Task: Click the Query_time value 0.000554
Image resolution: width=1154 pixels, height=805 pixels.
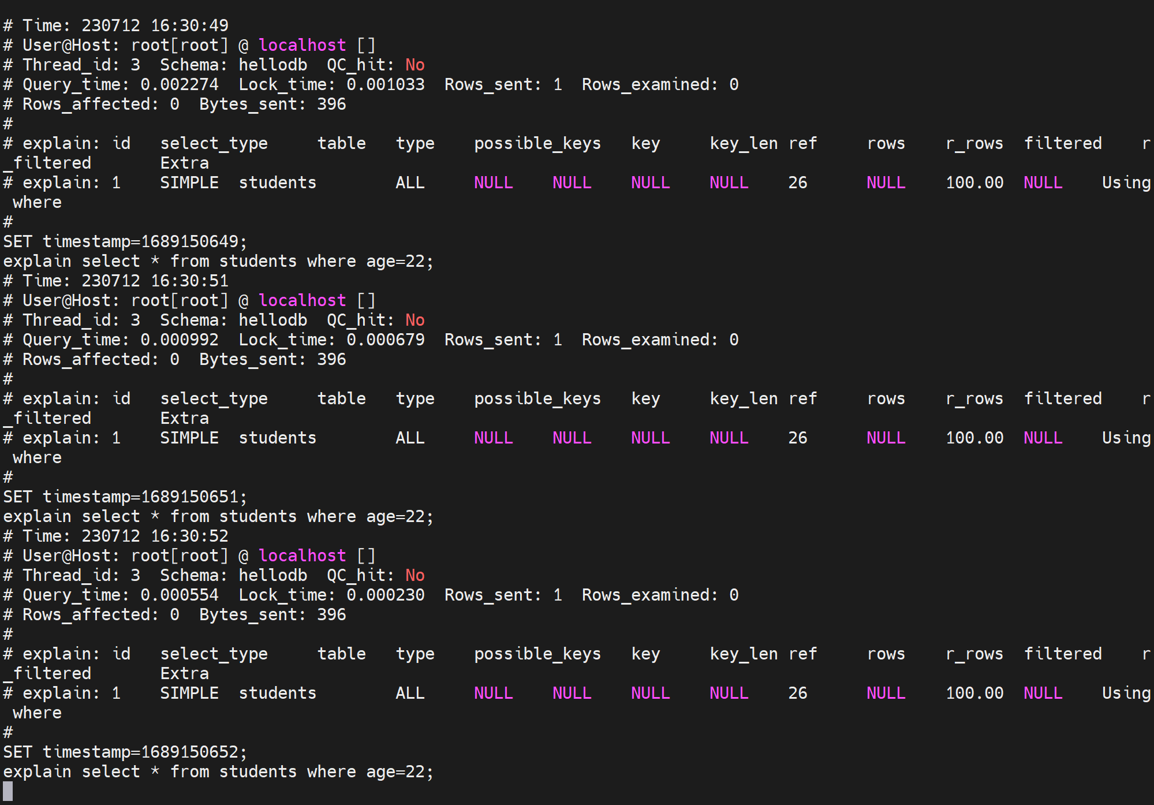Action: pos(180,595)
